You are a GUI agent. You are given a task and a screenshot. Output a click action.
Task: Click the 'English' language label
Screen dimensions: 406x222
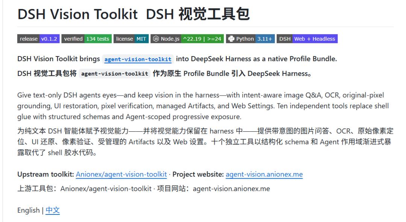click(29, 210)
